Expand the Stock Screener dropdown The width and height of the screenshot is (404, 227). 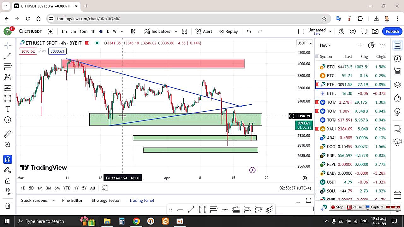pos(53,201)
